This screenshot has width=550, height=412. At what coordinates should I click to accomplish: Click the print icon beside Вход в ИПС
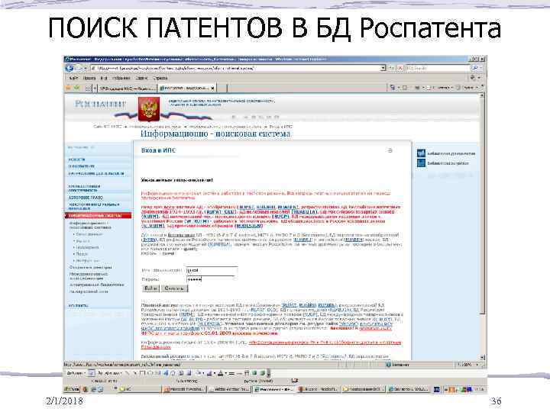(x=390, y=150)
